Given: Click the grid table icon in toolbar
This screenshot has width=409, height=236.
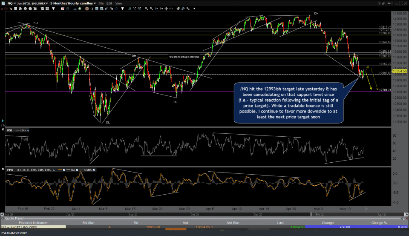Looking at the screenshot, I should (16, 9).
